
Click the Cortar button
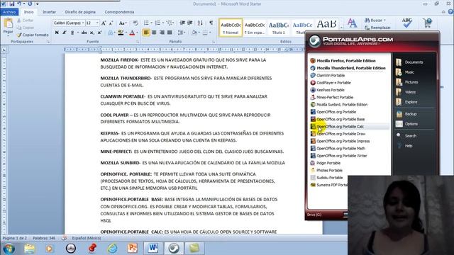[x=25, y=21]
